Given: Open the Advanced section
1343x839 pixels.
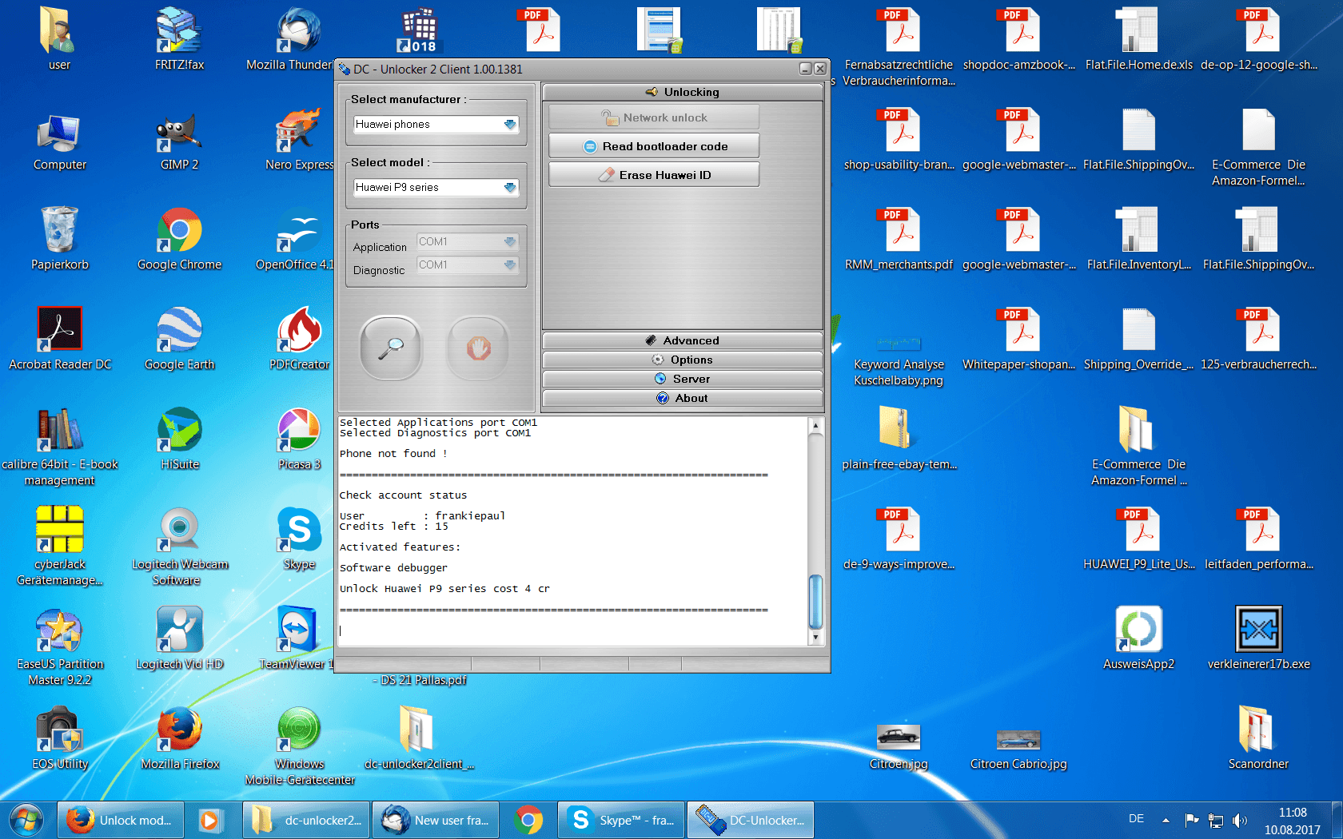Looking at the screenshot, I should tap(683, 340).
